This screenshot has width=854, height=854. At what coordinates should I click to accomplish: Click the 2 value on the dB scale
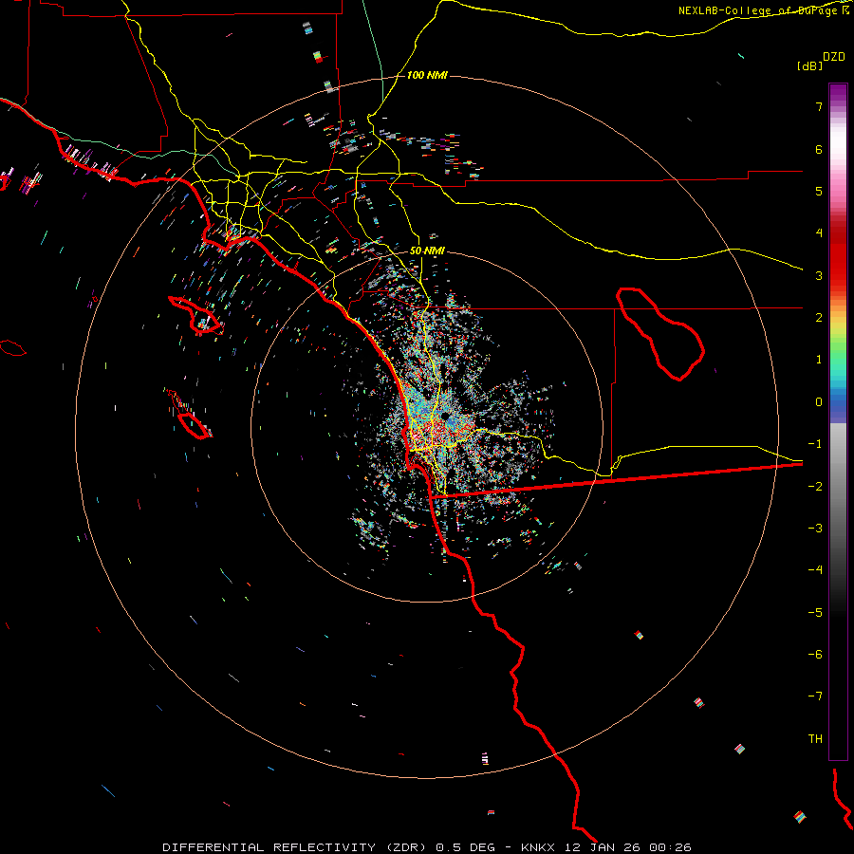[819, 318]
